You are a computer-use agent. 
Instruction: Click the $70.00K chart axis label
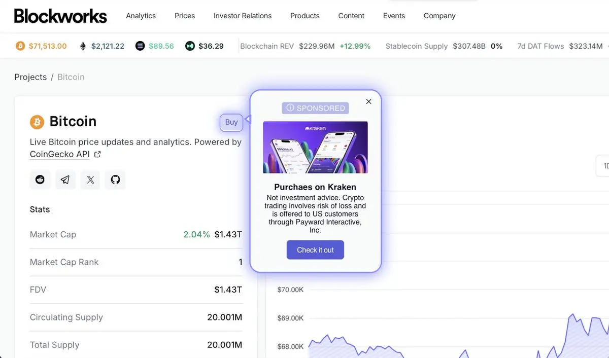click(x=290, y=290)
